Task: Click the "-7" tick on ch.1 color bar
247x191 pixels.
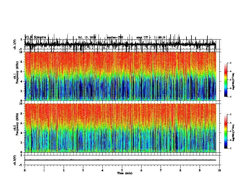Action: 230,97
